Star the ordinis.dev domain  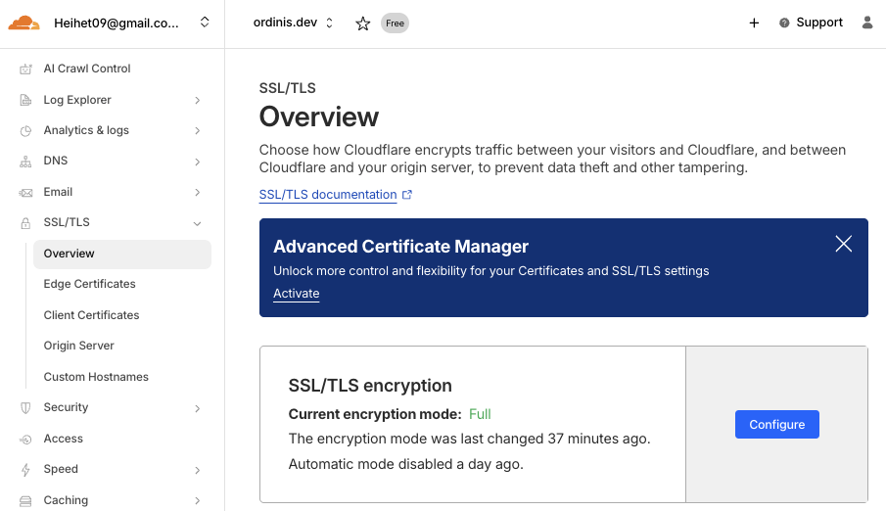click(363, 23)
